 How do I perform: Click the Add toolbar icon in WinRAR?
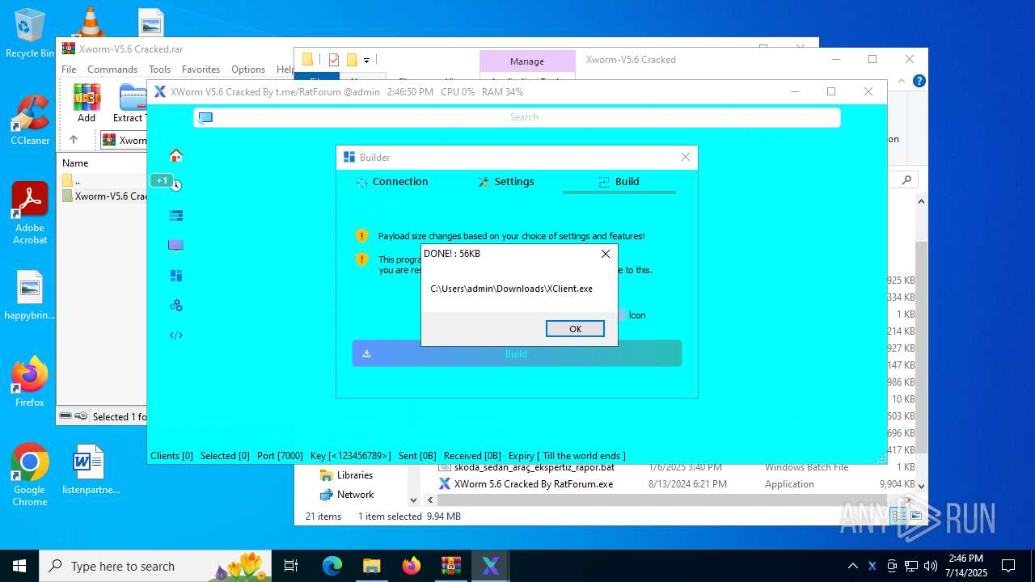87,103
